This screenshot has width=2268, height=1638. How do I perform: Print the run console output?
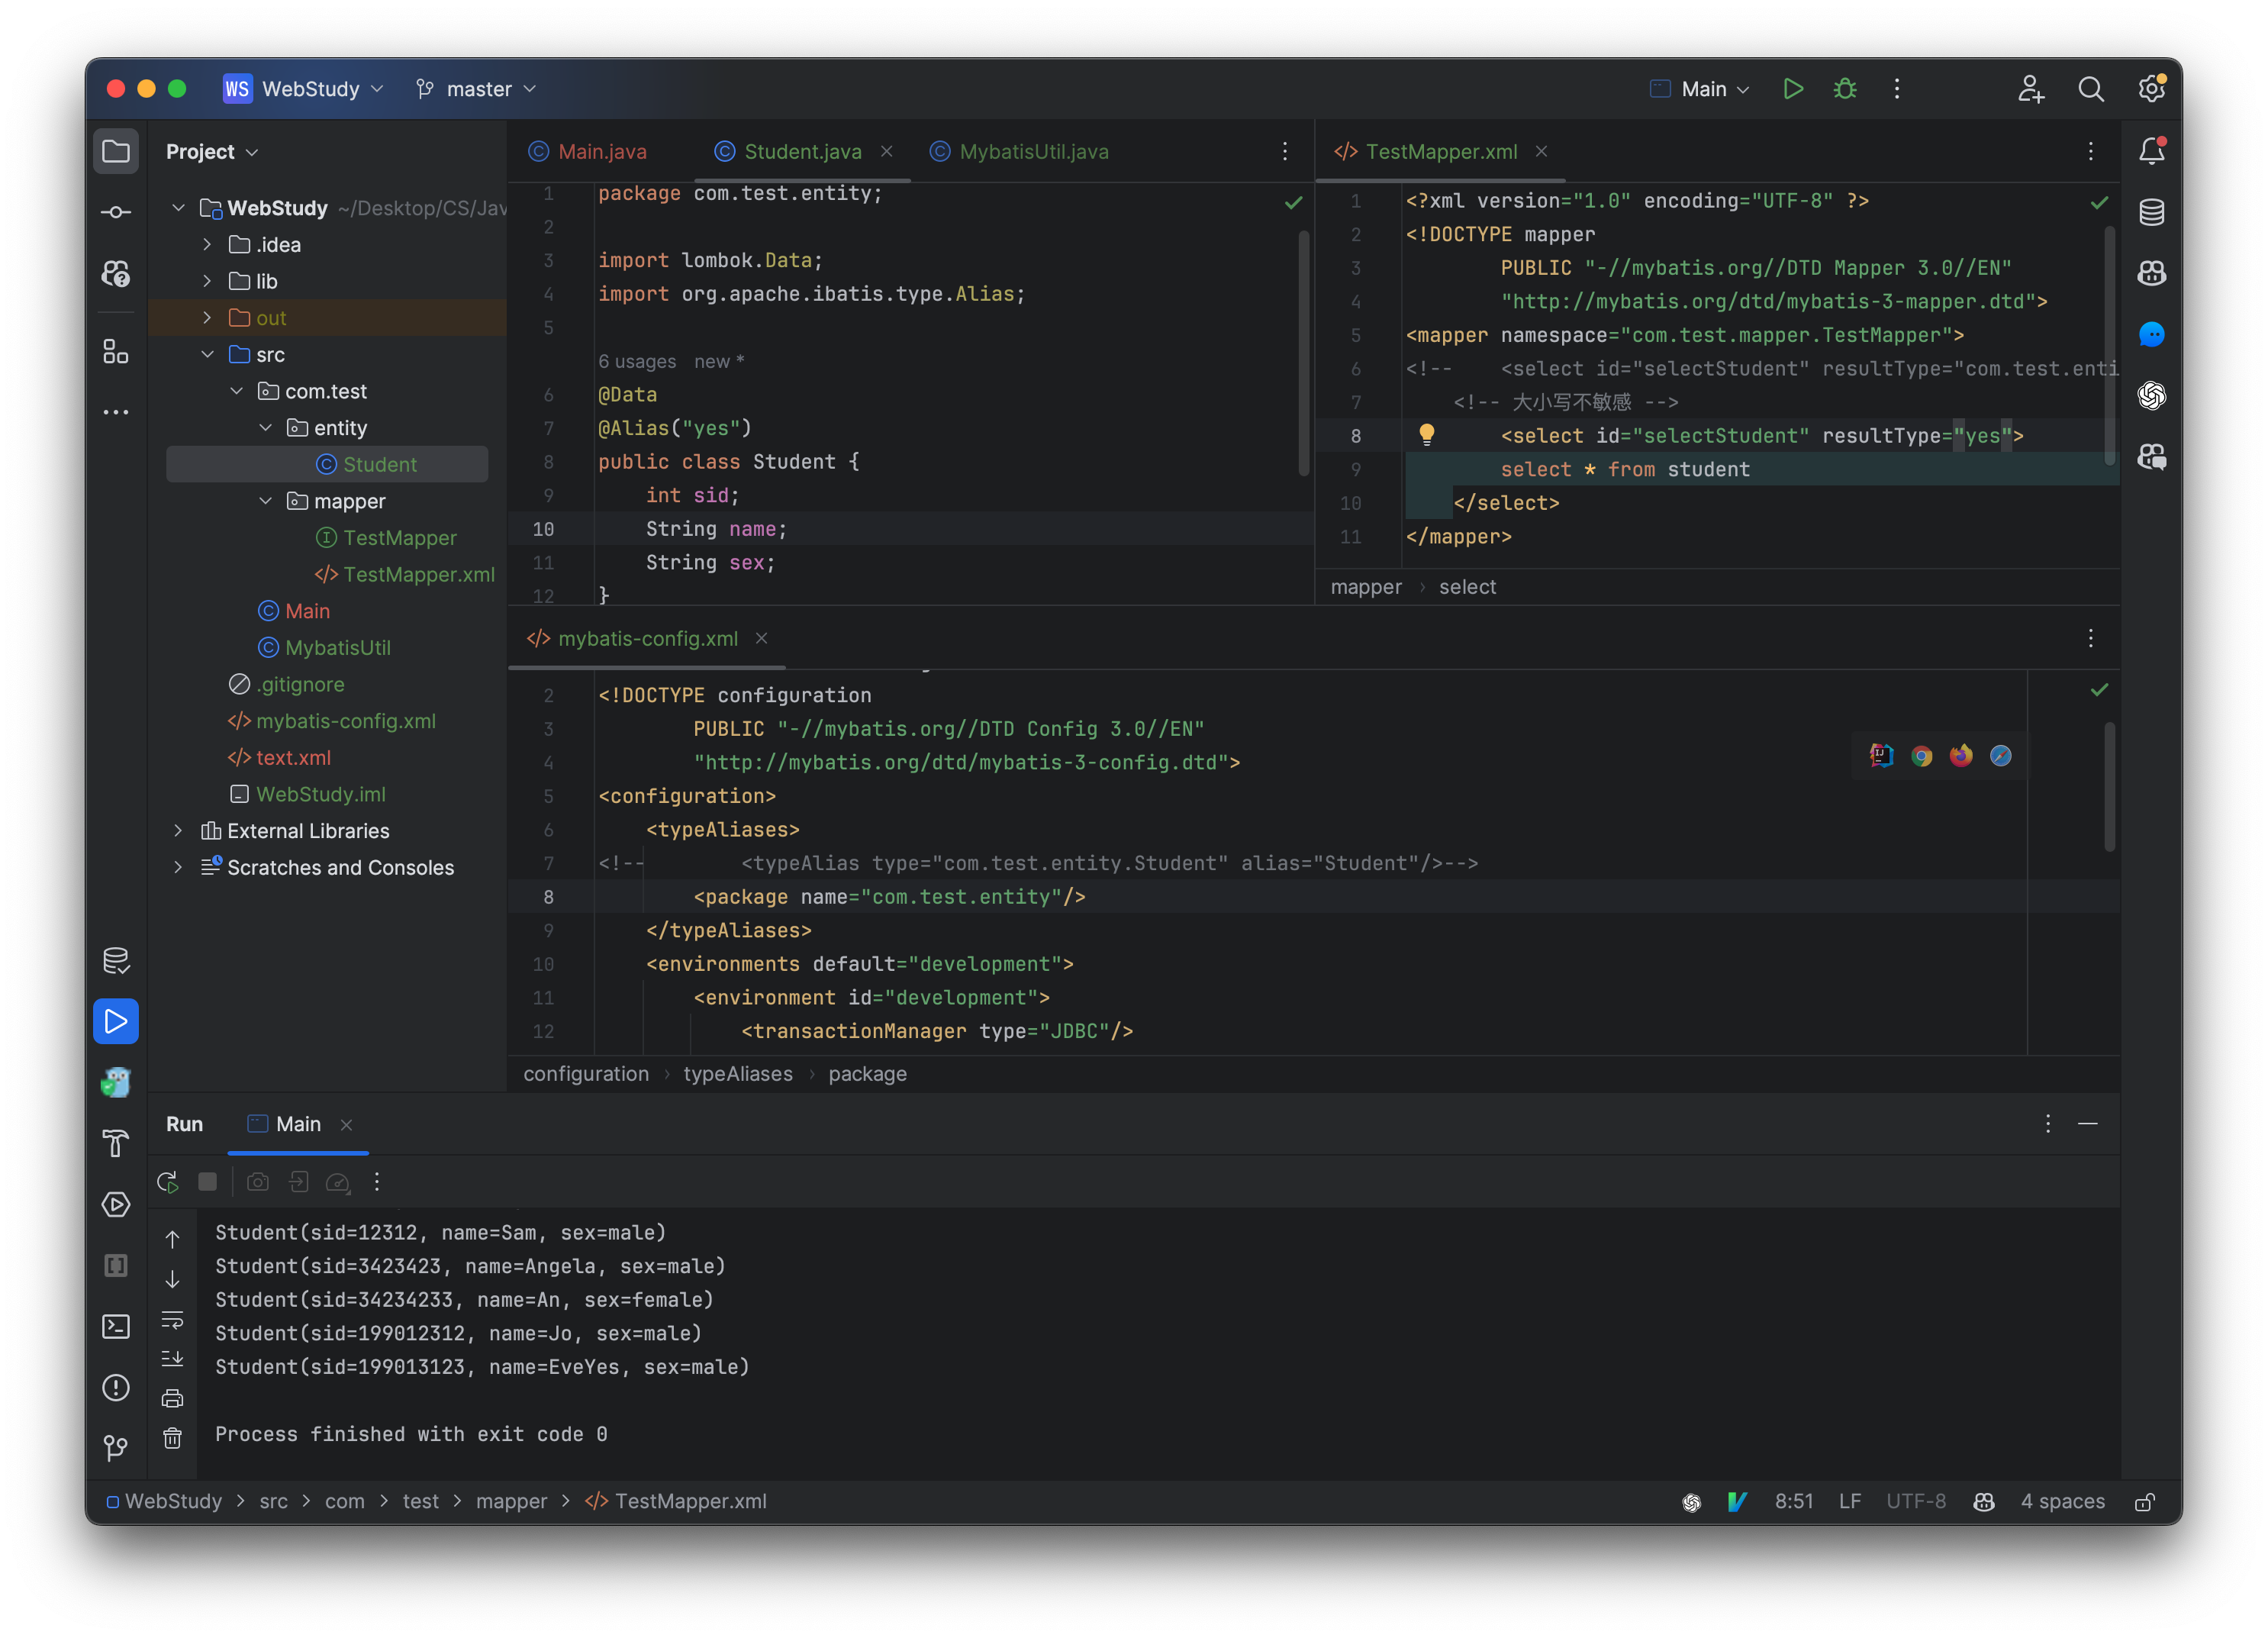click(173, 1398)
